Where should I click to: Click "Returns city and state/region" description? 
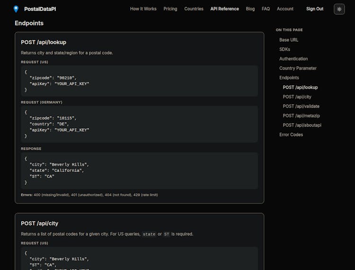click(x=67, y=53)
